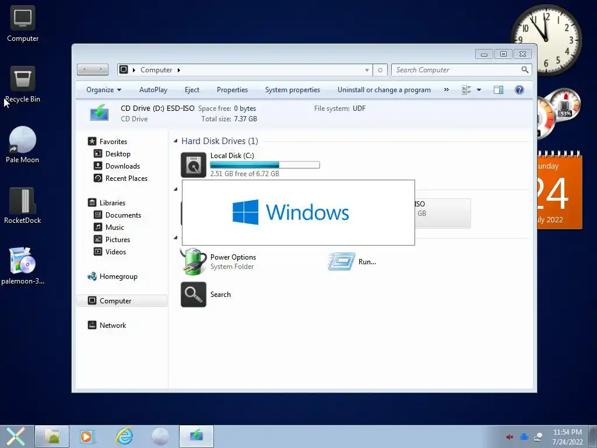This screenshot has height=448, width=597.
Task: Click the muted volume tray icon
Action: [x=510, y=436]
